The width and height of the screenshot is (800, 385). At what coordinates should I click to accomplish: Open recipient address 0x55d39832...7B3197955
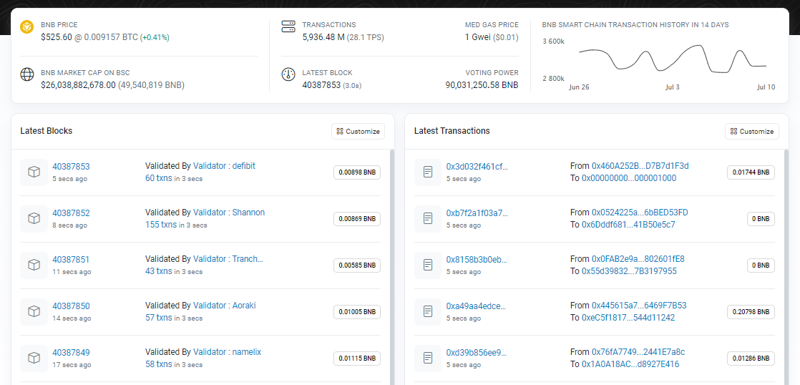coord(629,271)
